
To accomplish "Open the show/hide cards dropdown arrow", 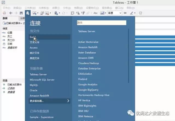I will click(x=106, y=13).
